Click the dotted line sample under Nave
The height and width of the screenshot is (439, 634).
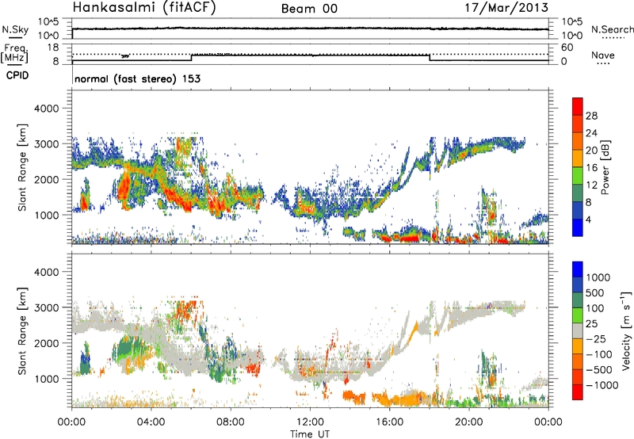[x=604, y=64]
